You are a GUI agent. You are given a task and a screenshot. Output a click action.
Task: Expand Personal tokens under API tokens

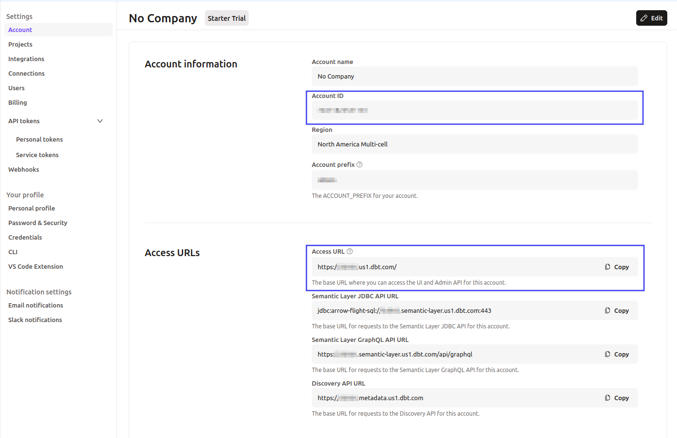click(39, 139)
